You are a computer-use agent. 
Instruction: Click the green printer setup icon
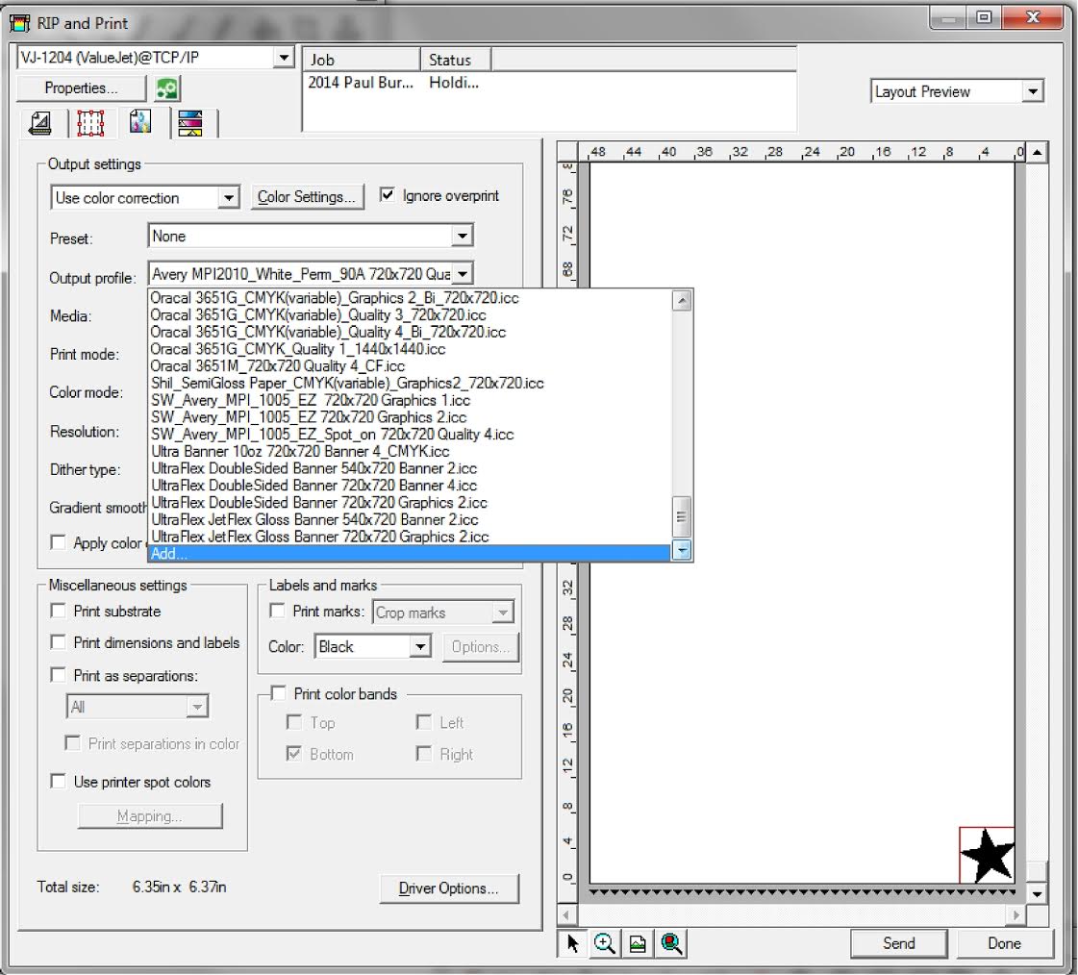coord(166,88)
